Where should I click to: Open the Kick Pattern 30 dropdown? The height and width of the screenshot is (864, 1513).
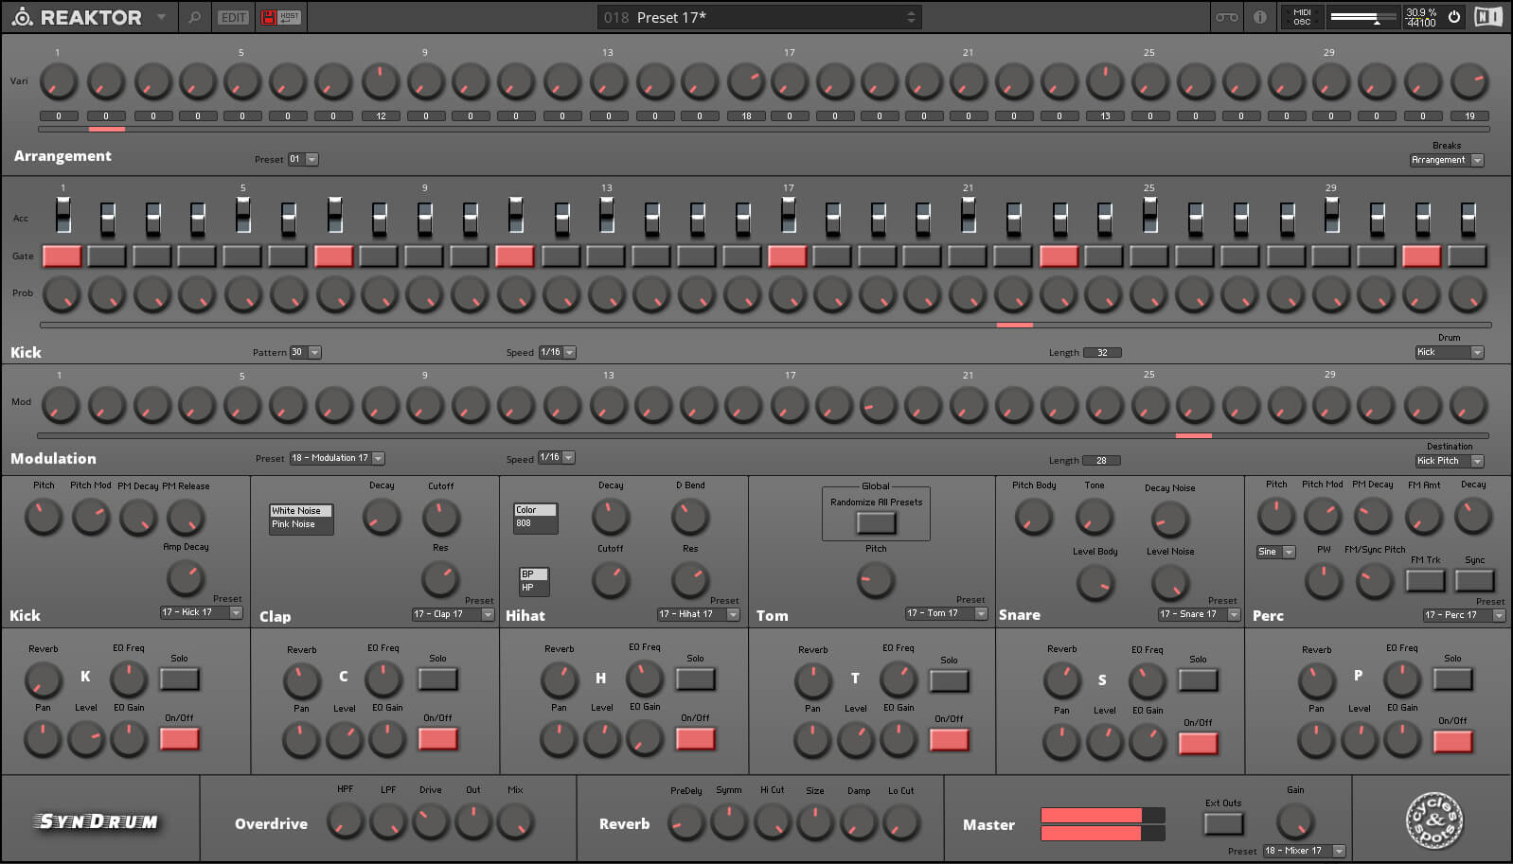tap(305, 352)
